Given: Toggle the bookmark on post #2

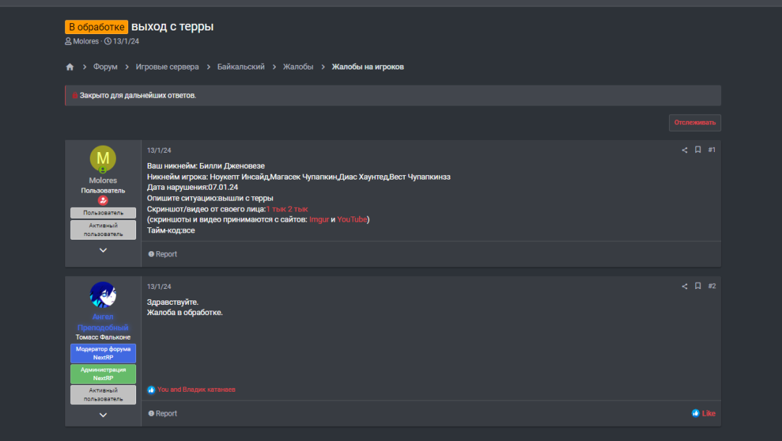Looking at the screenshot, I should coord(698,286).
